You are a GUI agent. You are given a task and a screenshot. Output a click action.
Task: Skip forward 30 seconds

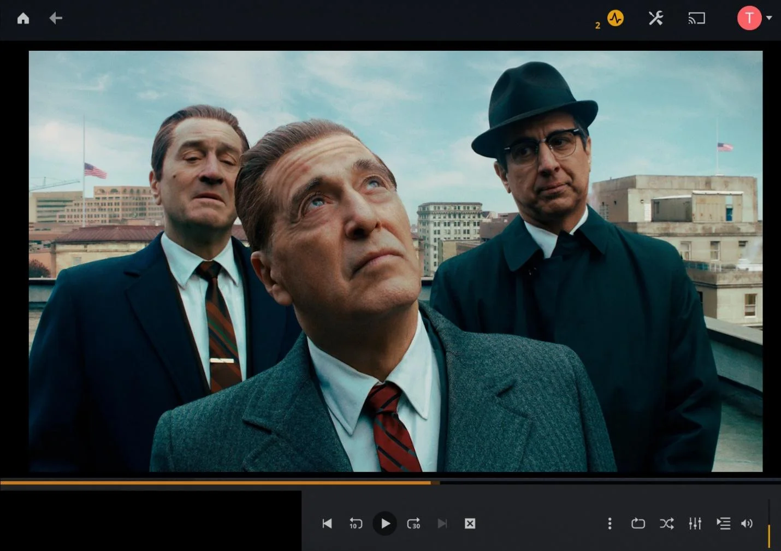pyautogui.click(x=413, y=524)
